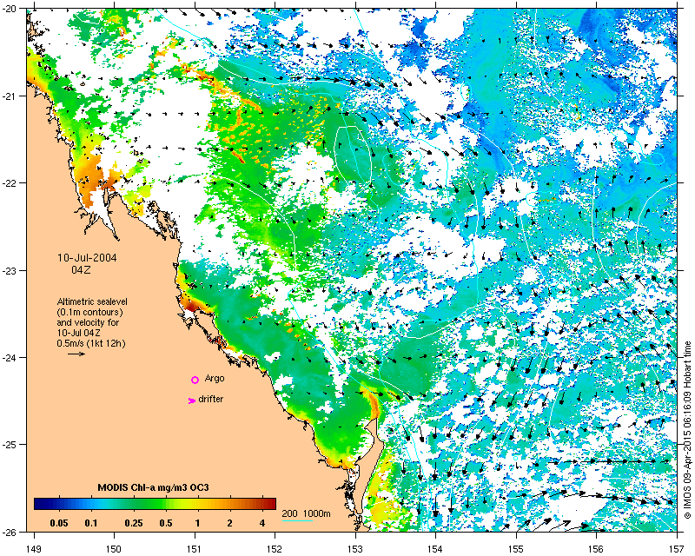This screenshot has height=556, width=695.
Task: Click the colorbar tick label '4'
Action: (262, 523)
